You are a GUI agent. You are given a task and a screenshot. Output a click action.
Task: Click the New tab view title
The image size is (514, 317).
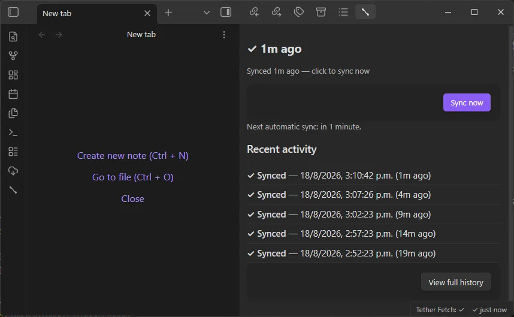click(141, 34)
